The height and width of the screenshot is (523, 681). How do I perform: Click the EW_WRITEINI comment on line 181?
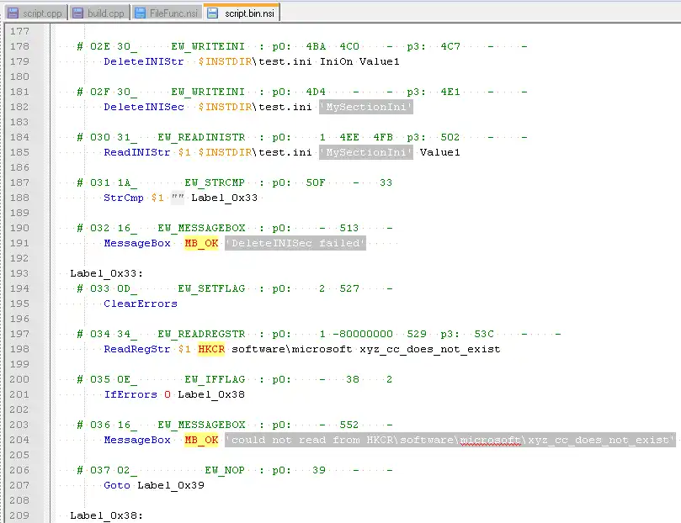tap(208, 92)
